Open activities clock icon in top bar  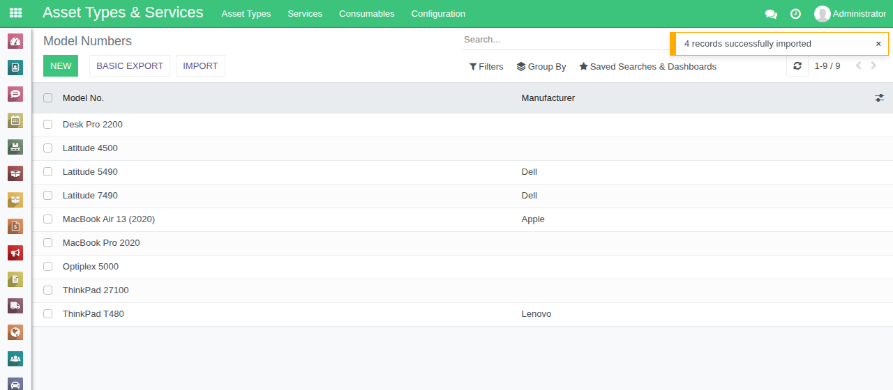795,14
